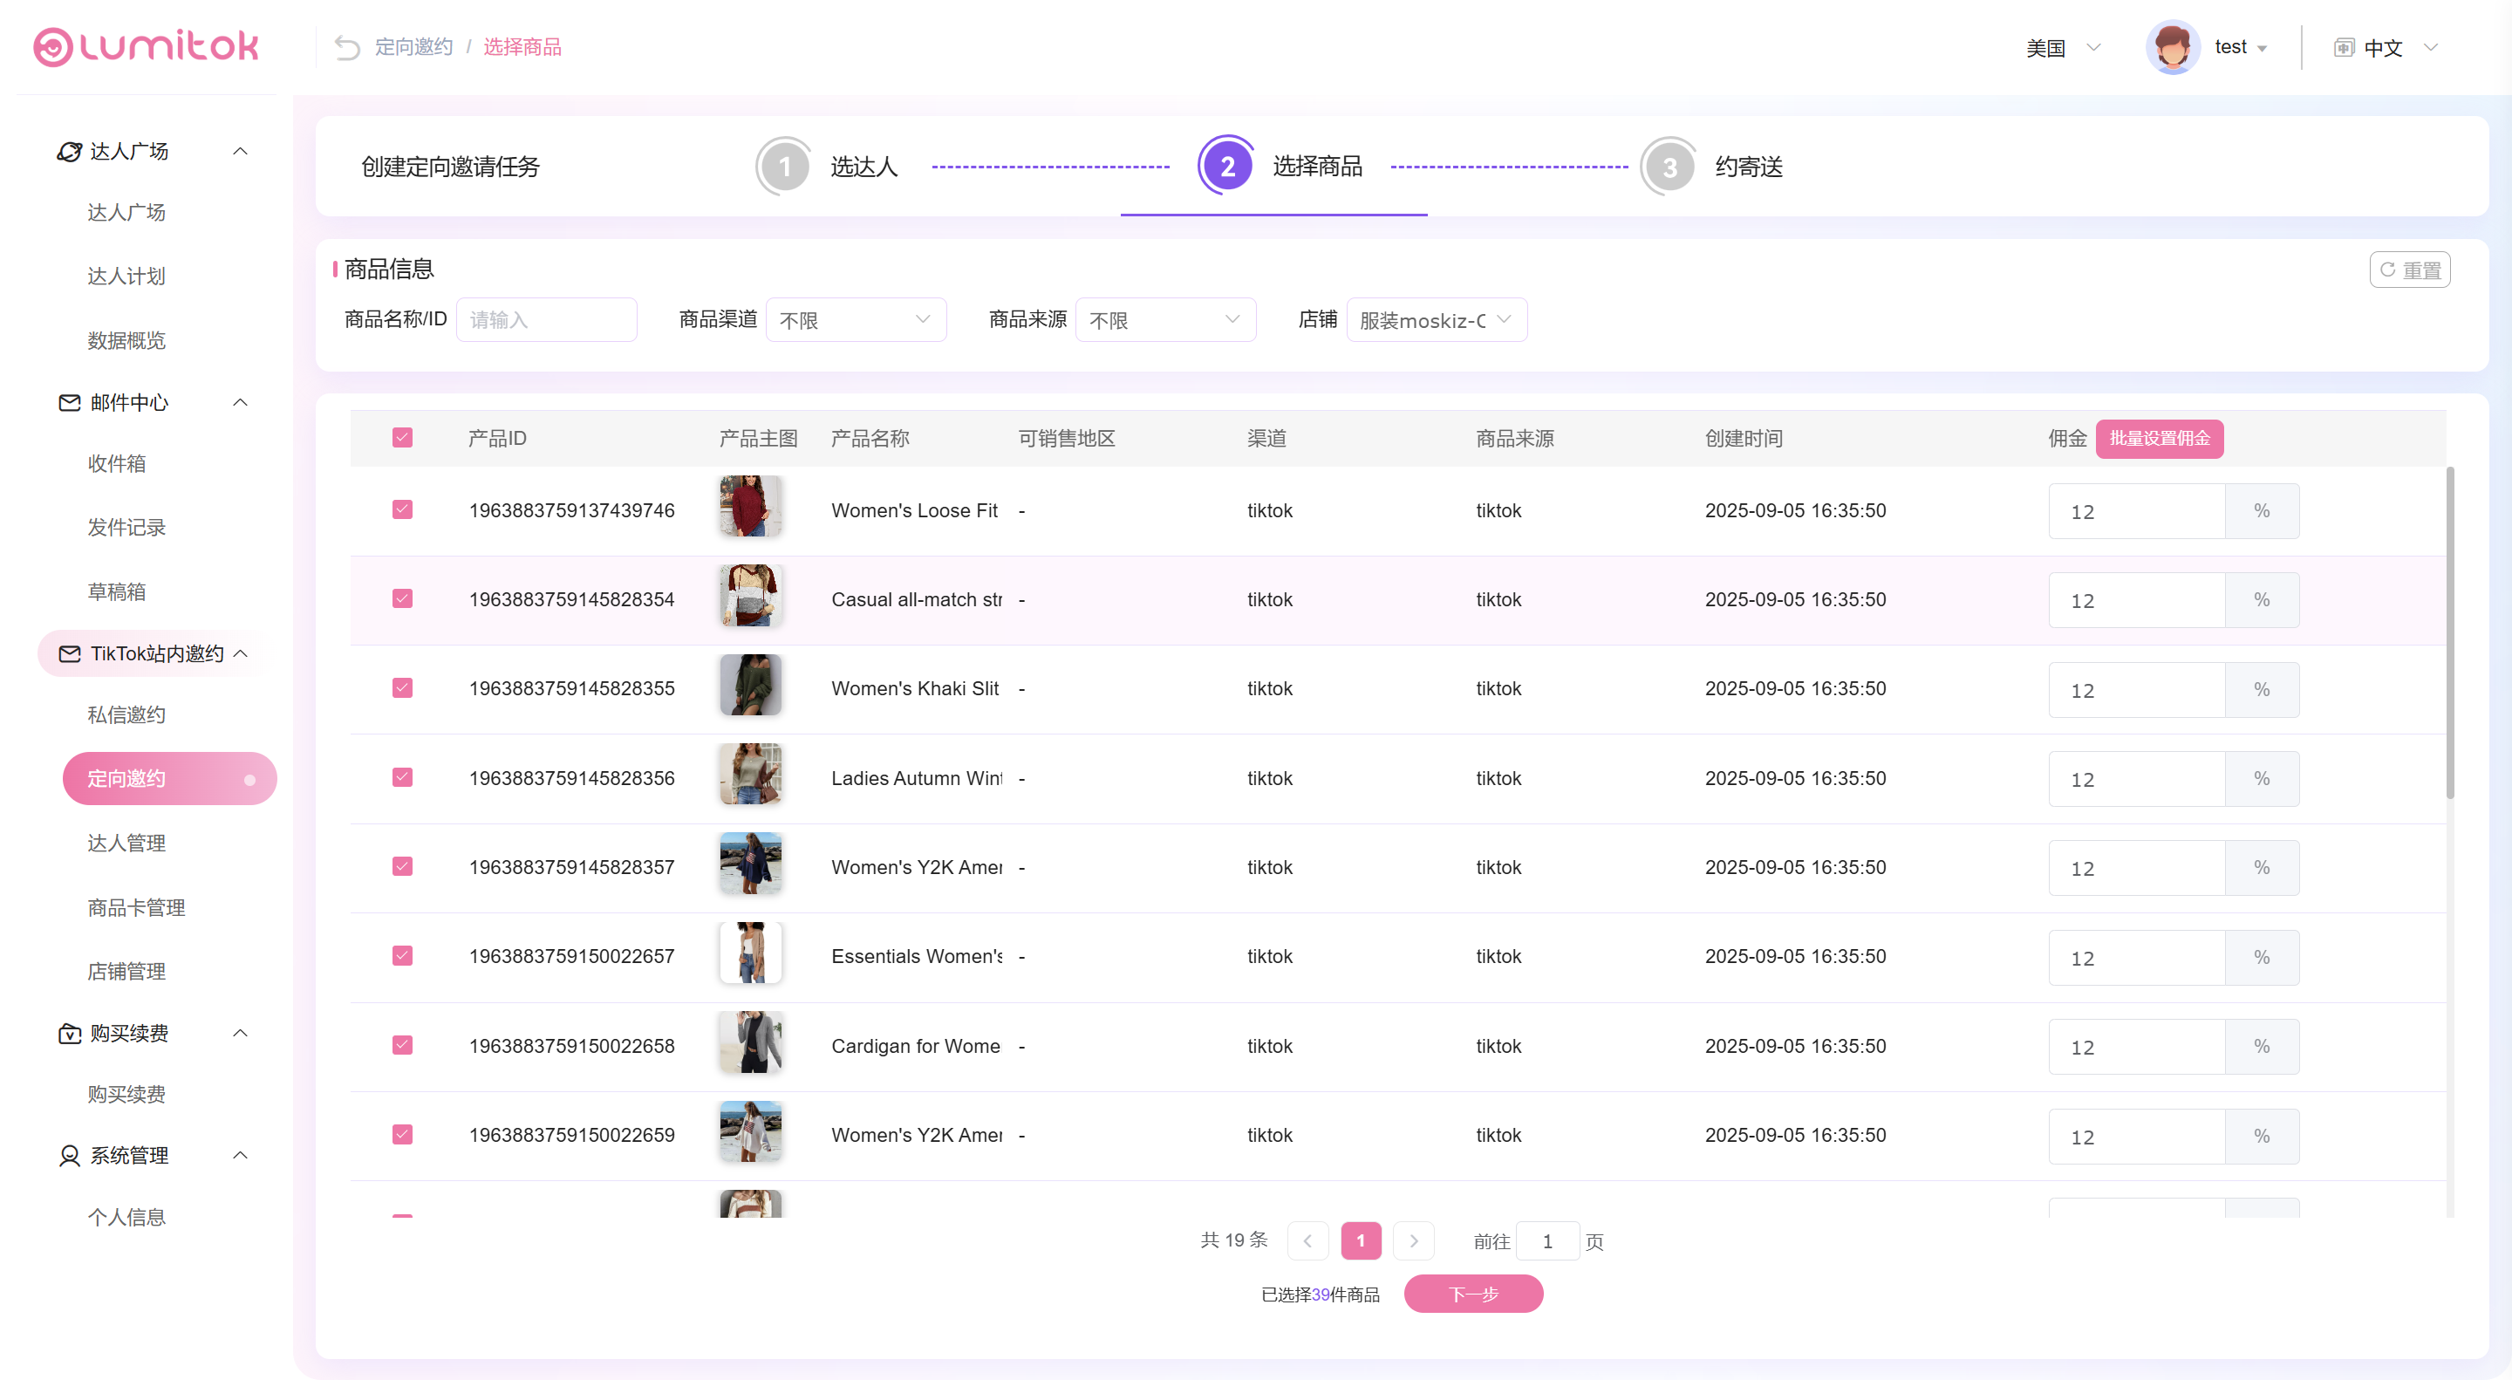Click the 下一步 next step button
This screenshot has width=2512, height=1380.
pos(1472,1295)
